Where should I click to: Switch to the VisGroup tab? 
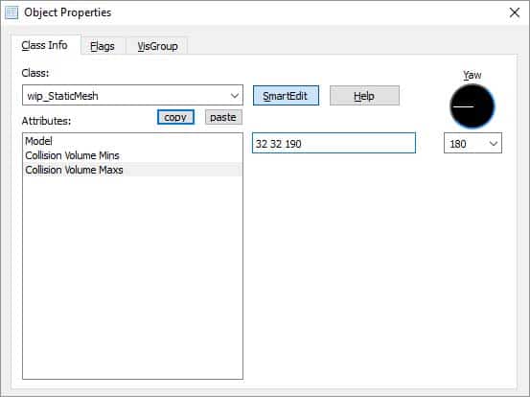pyautogui.click(x=157, y=46)
